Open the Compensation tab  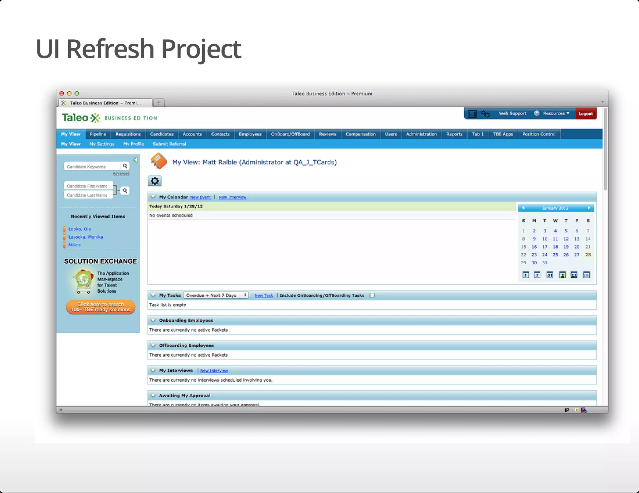pos(361,134)
